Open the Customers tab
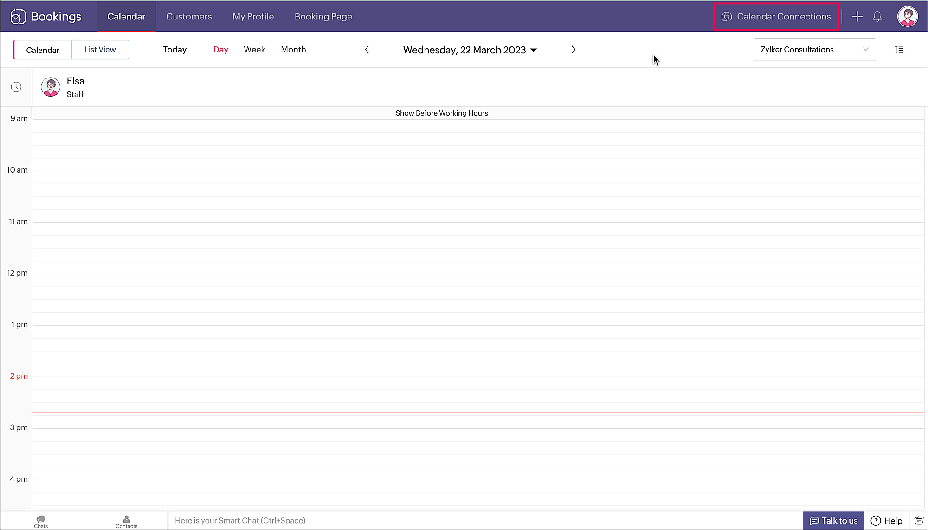This screenshot has height=530, width=928. click(x=189, y=17)
